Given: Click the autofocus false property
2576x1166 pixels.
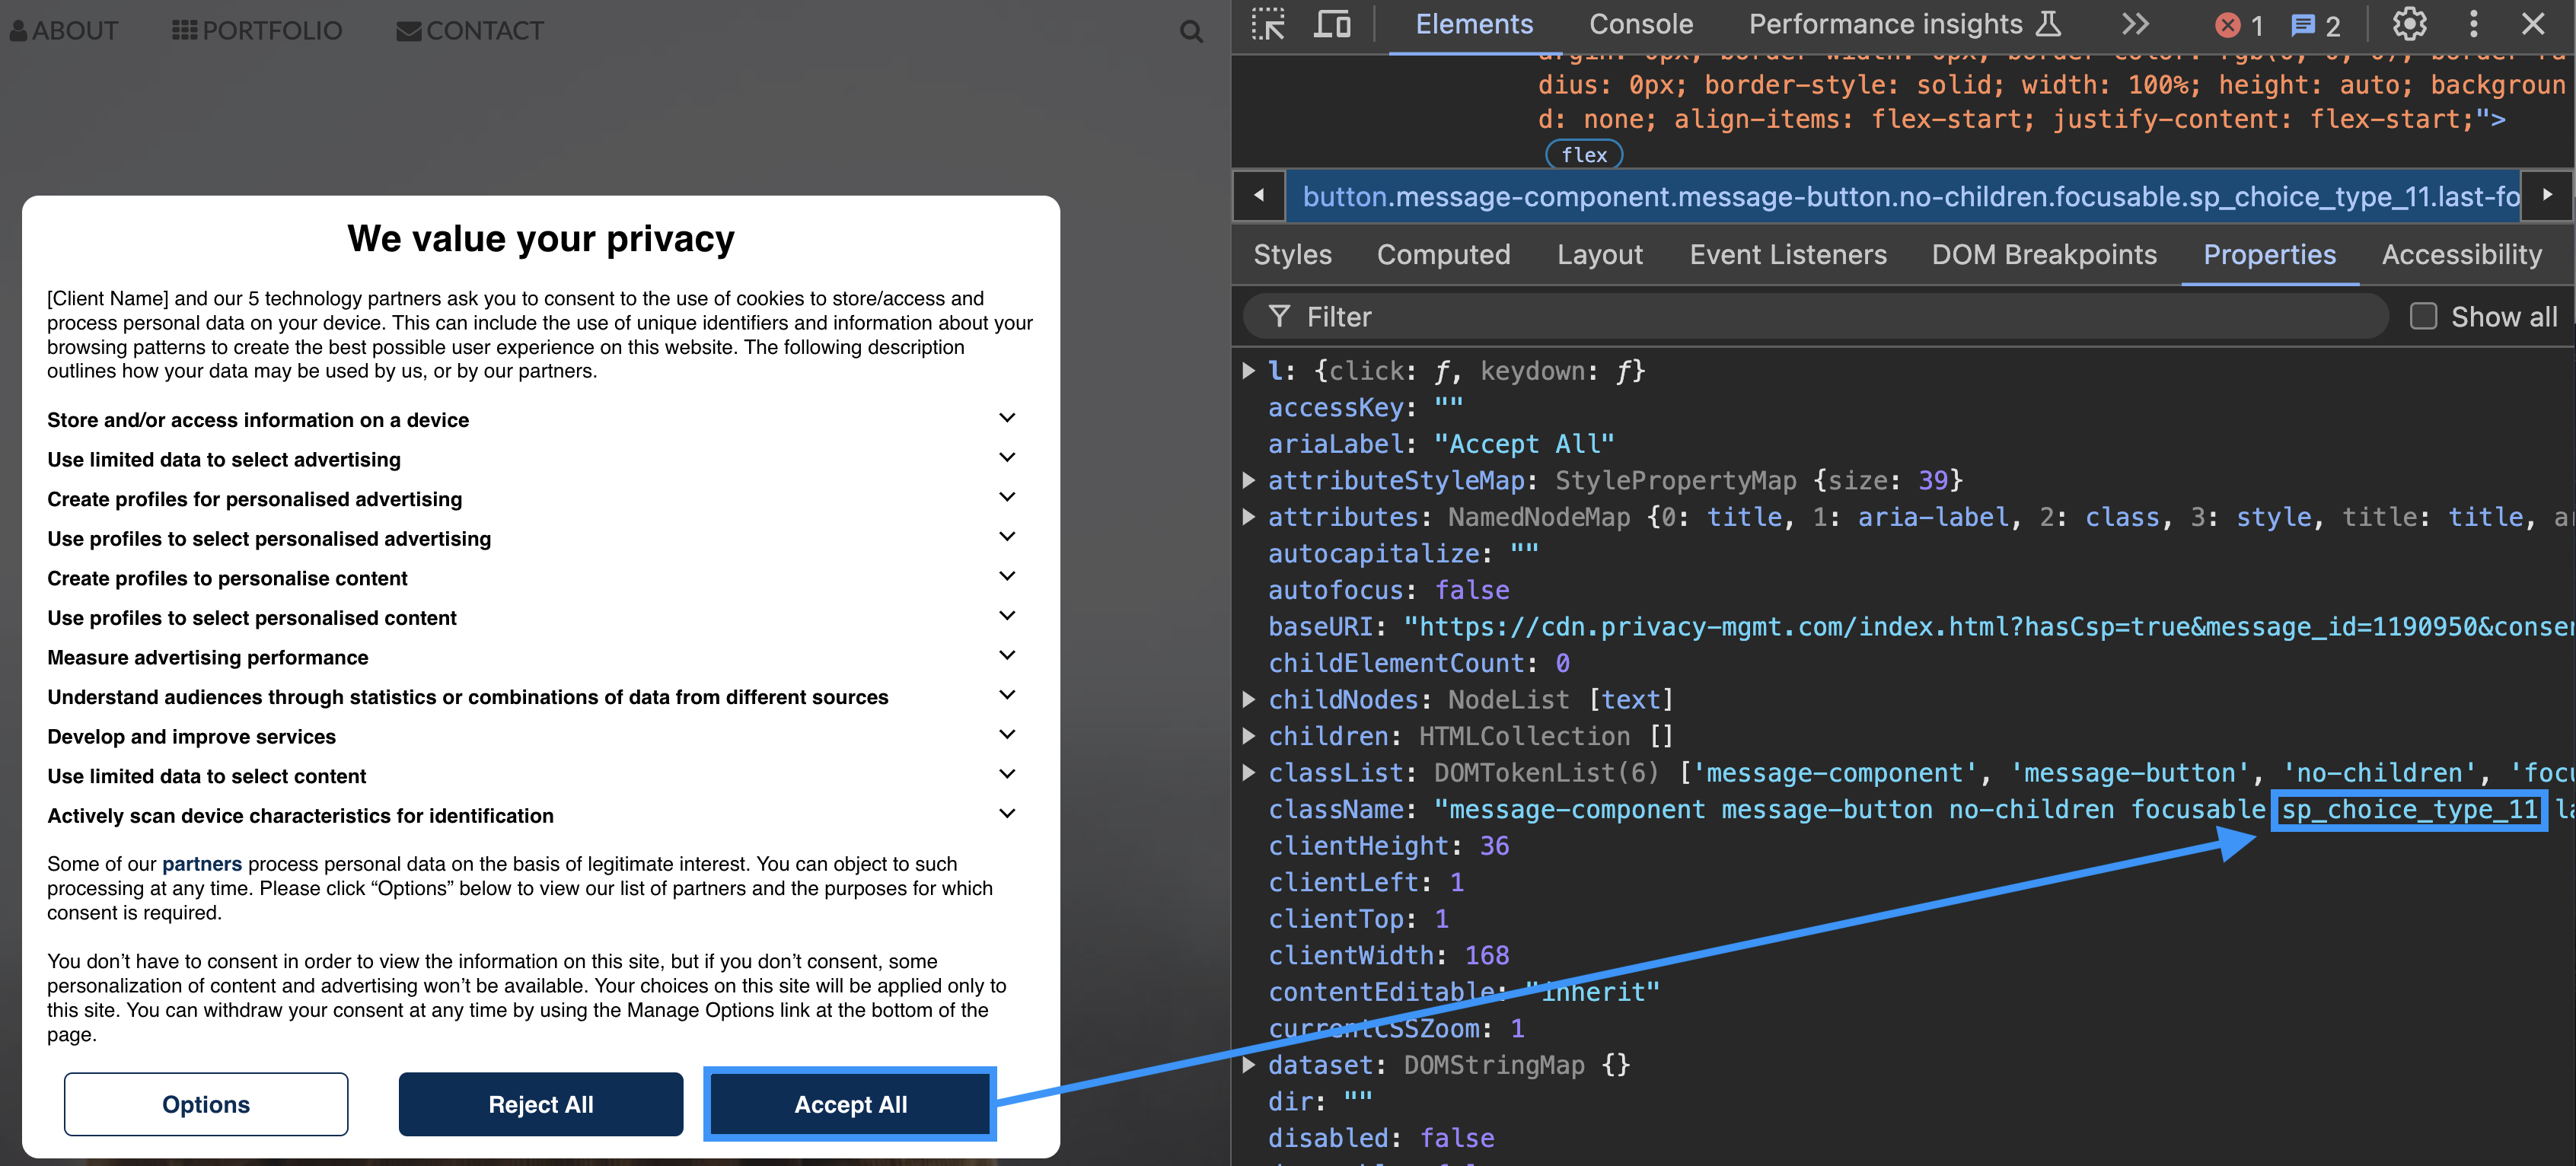Looking at the screenshot, I should (1388, 590).
